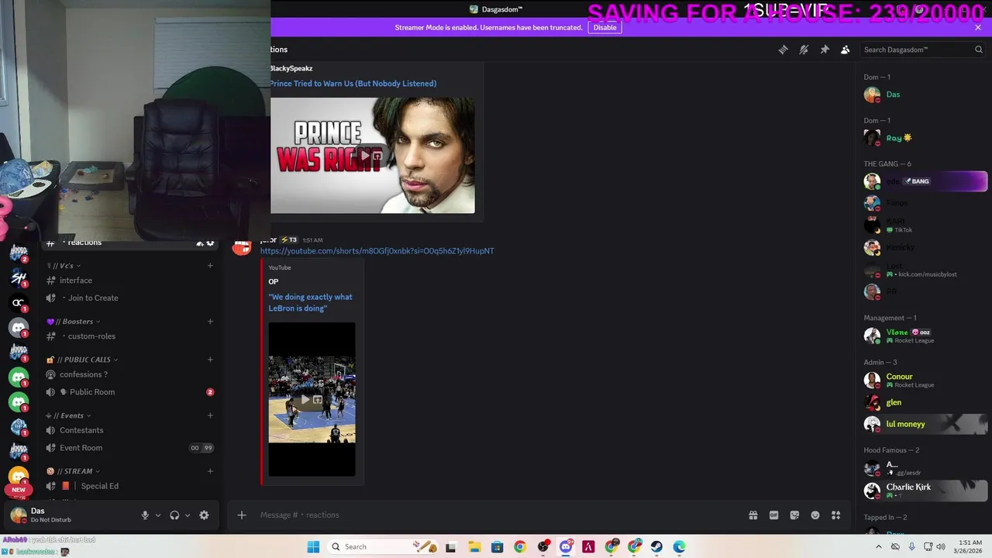Open the youtube.com/shorts URL link
This screenshot has width=992, height=558.
click(x=377, y=251)
